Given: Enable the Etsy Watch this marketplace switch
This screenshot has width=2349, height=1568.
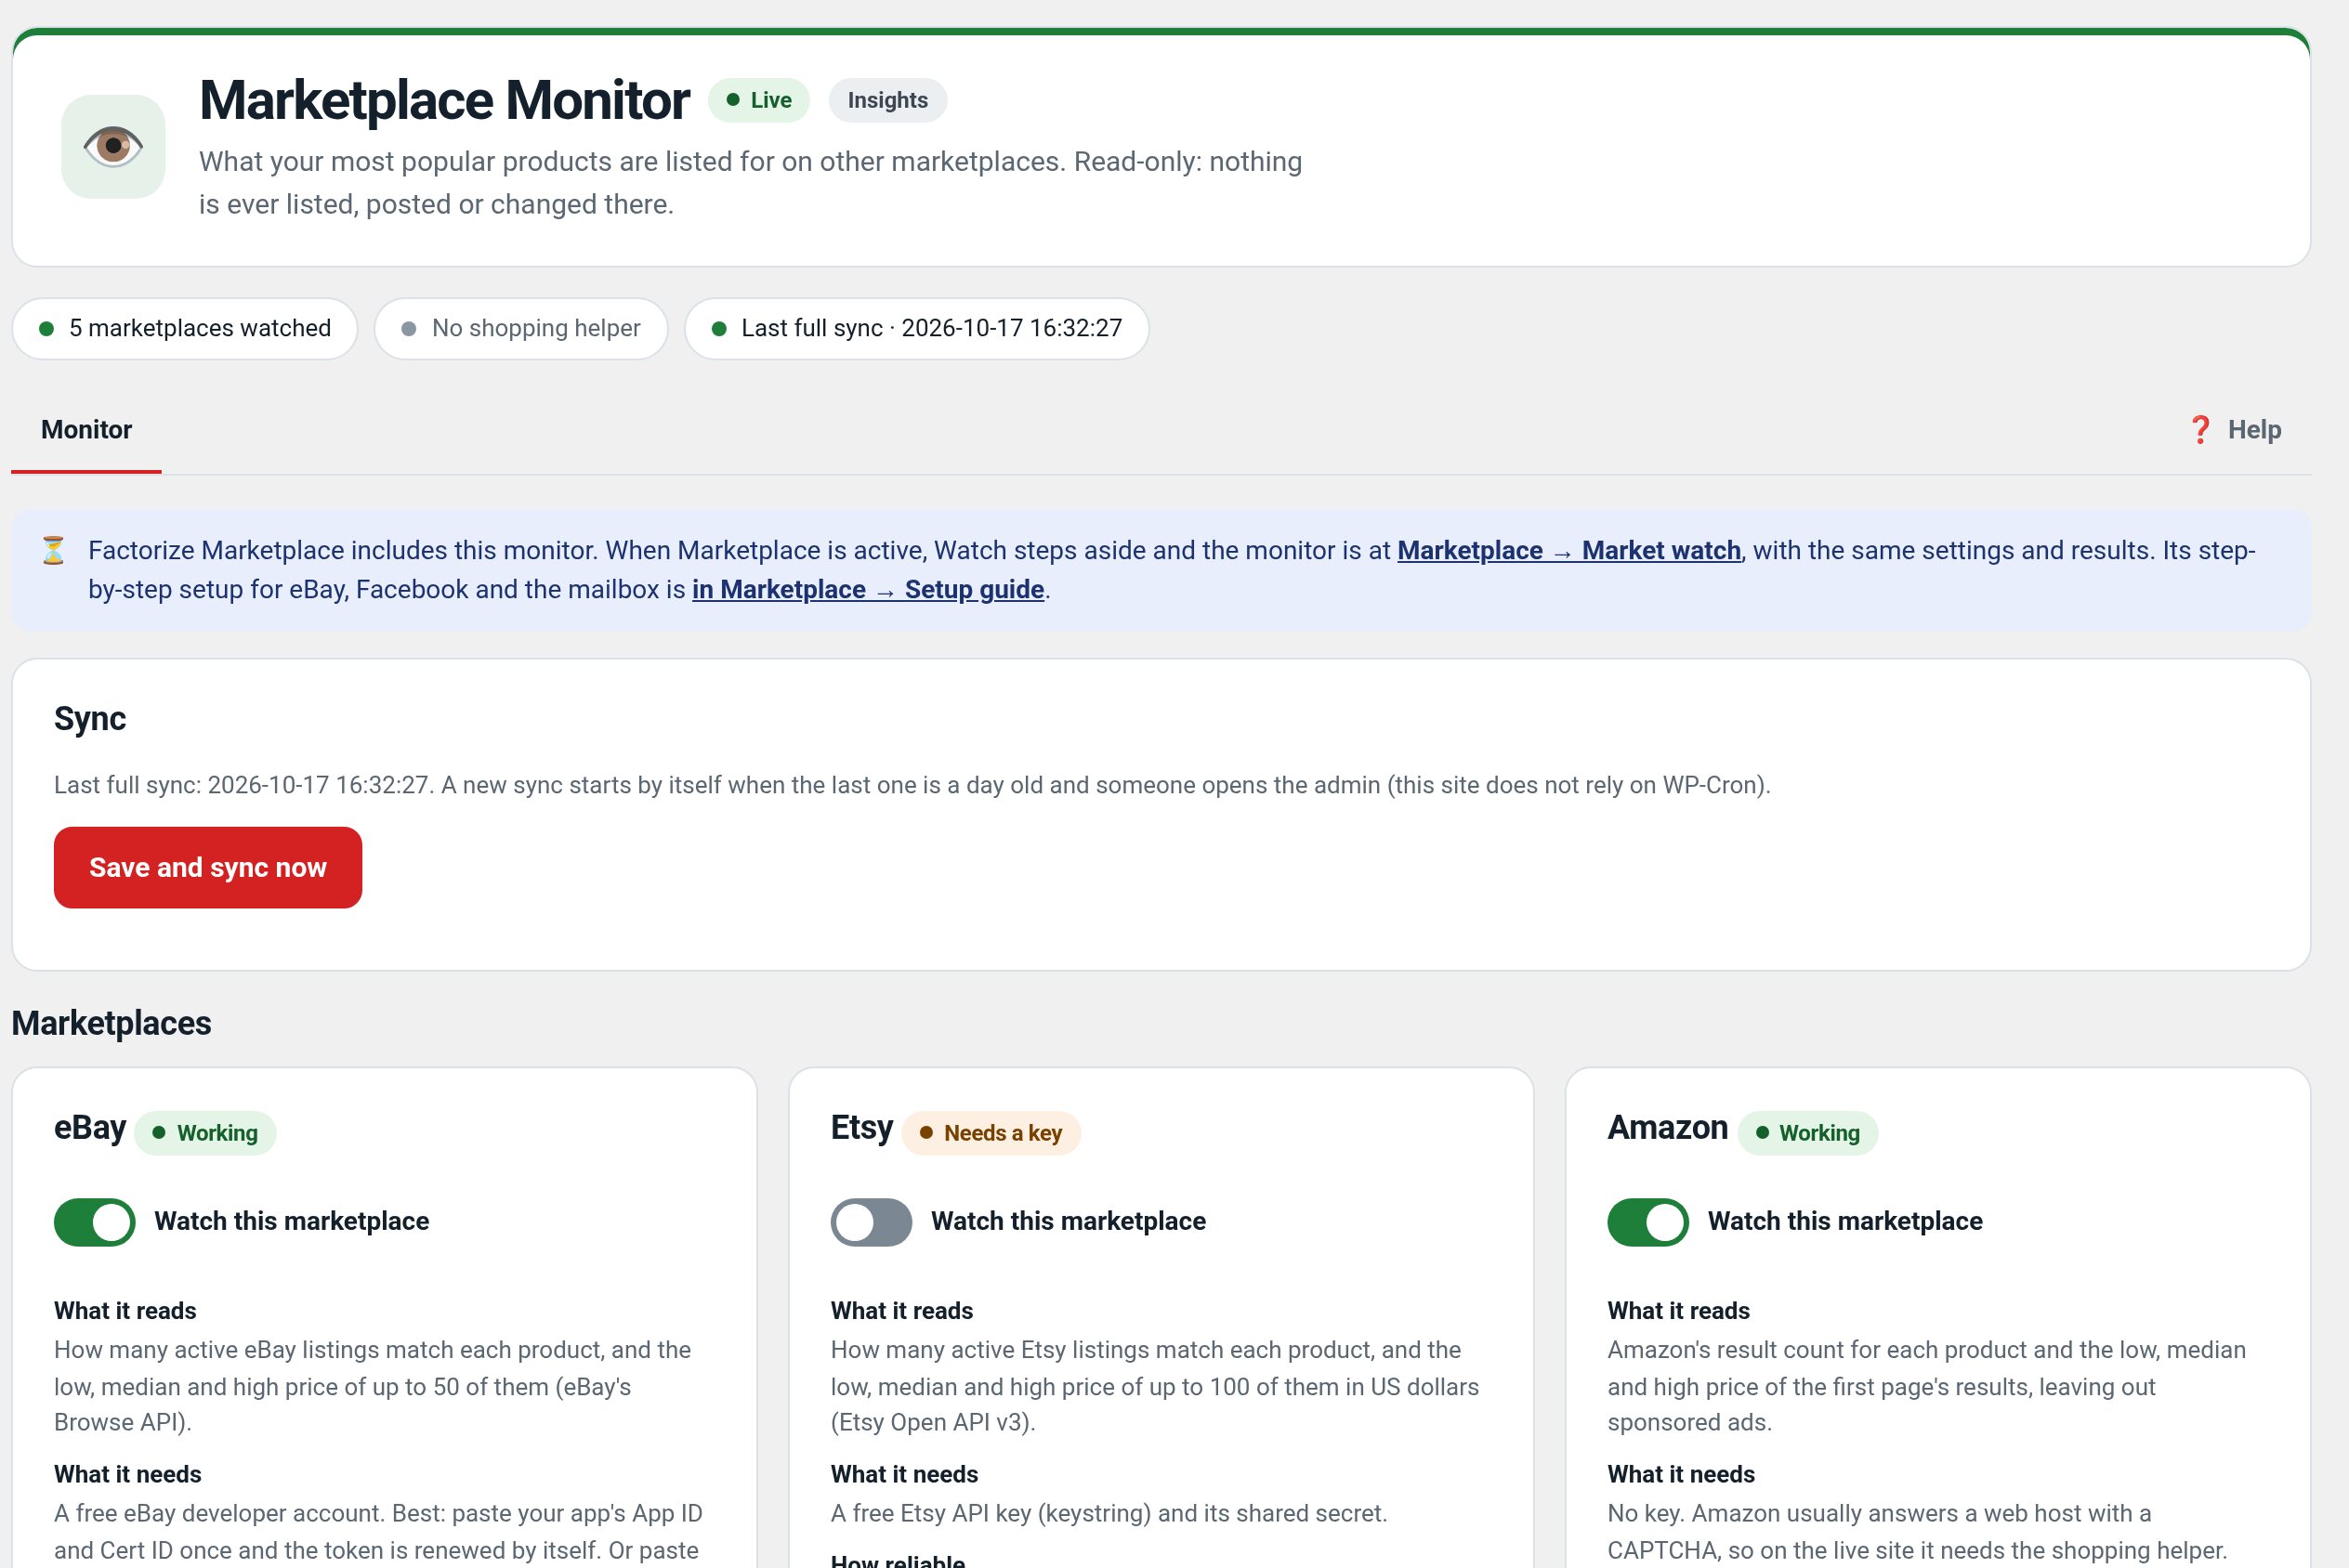Looking at the screenshot, I should [x=871, y=1221].
